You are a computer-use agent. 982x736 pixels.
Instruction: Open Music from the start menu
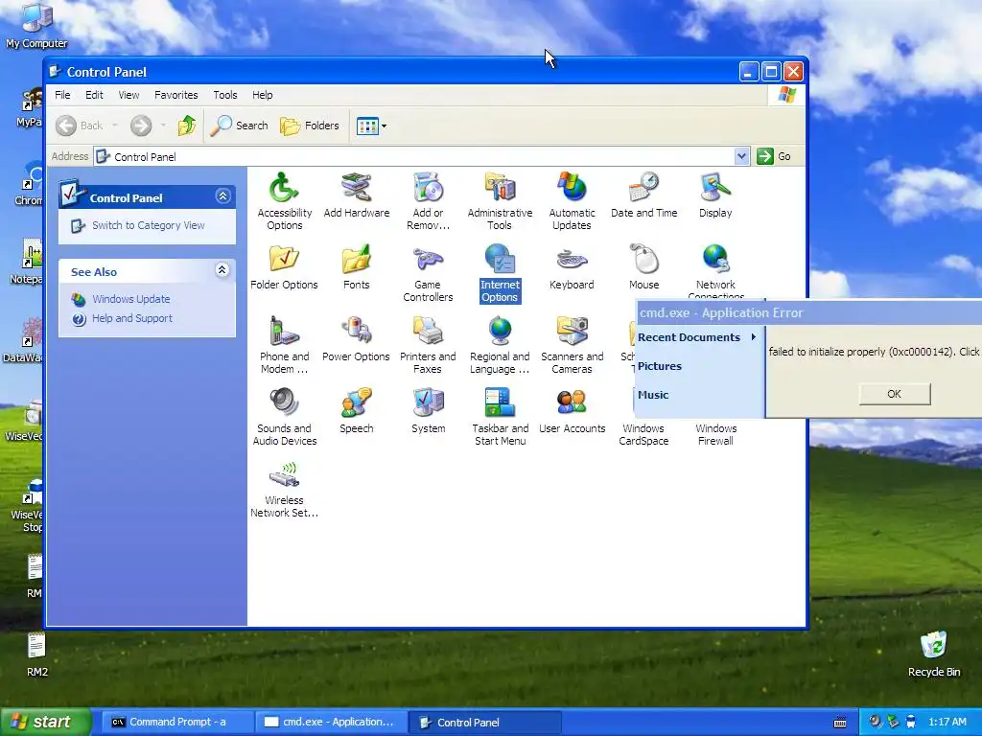coord(653,395)
